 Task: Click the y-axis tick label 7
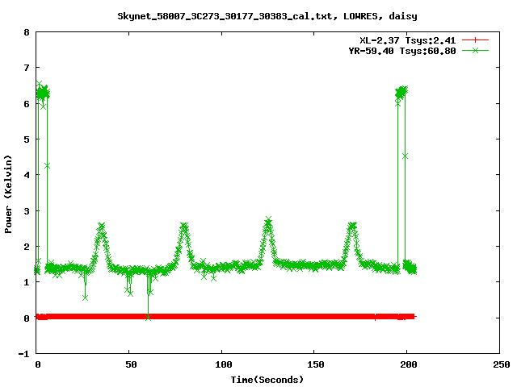[27, 68]
